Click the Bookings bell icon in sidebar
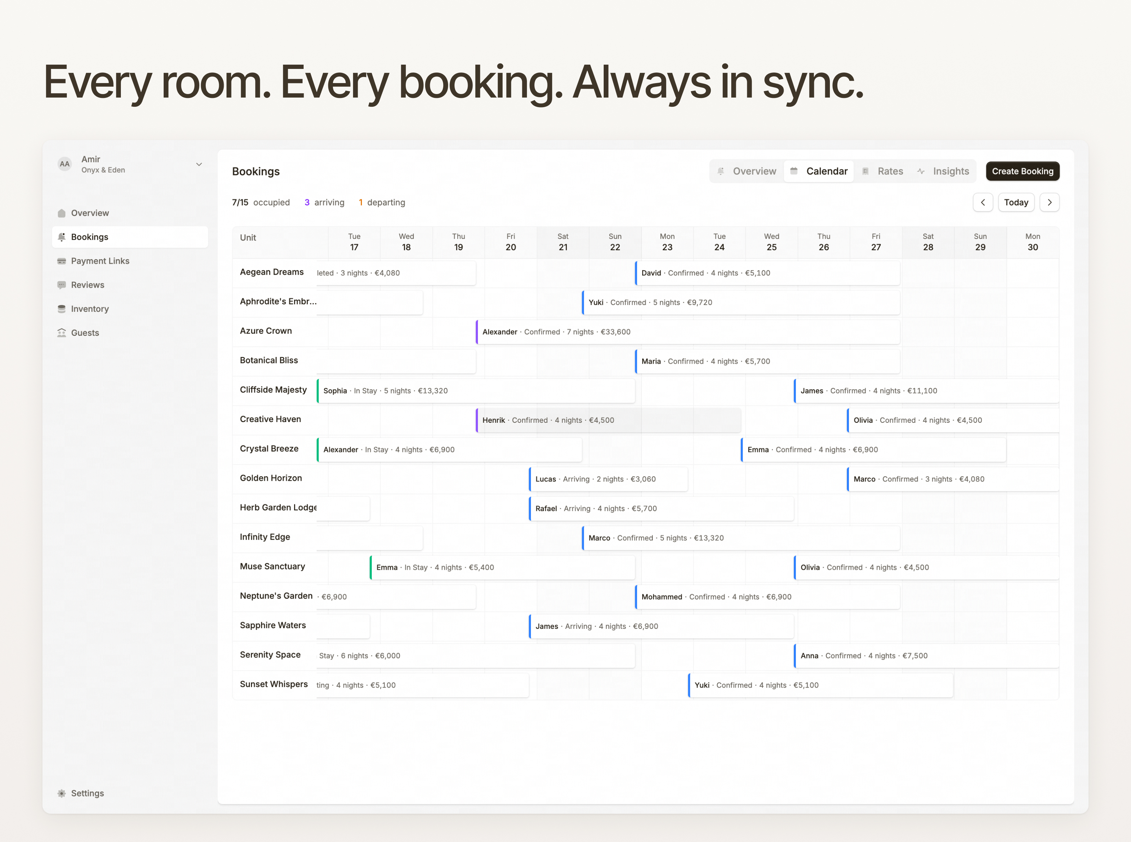 point(61,237)
